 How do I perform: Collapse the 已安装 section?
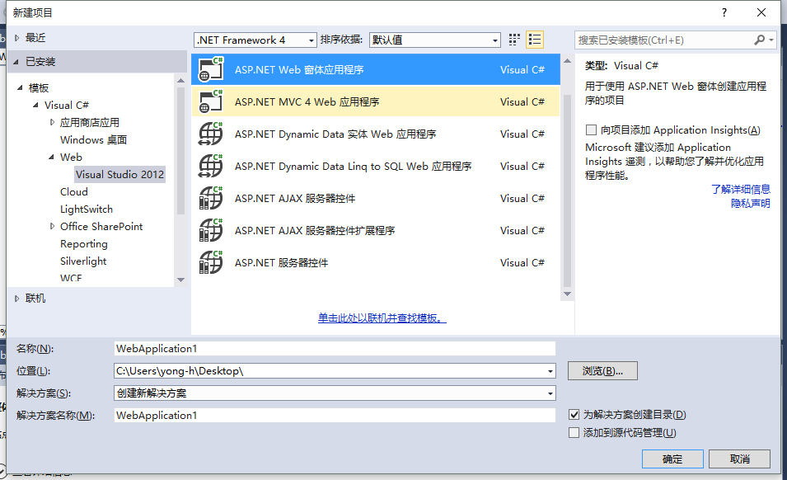coord(16,62)
